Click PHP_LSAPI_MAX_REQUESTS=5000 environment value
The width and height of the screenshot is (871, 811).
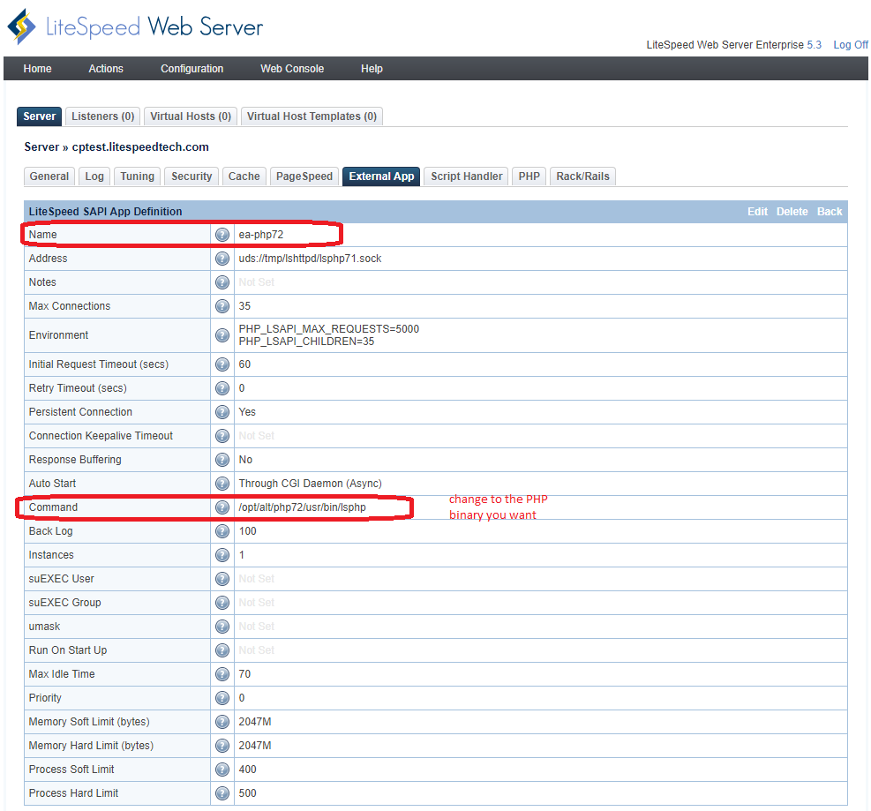coord(329,329)
